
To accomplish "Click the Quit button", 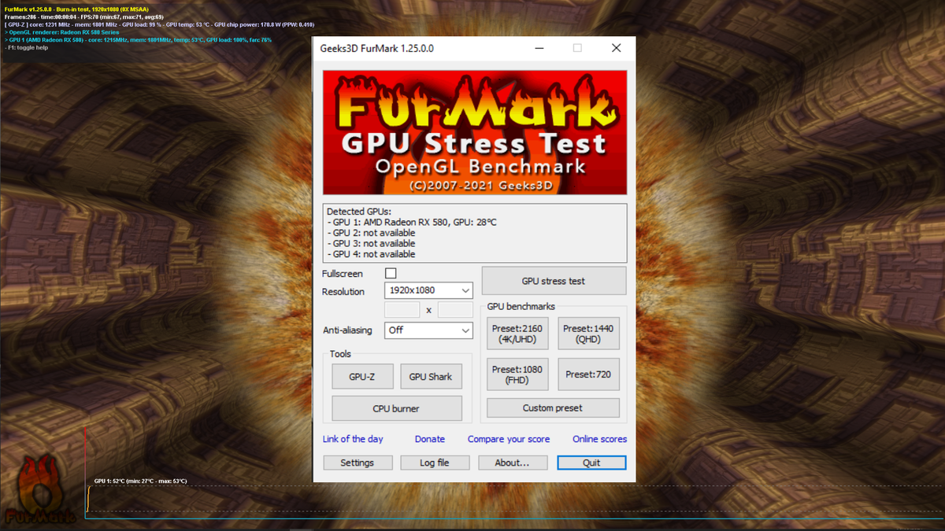I will [x=591, y=463].
